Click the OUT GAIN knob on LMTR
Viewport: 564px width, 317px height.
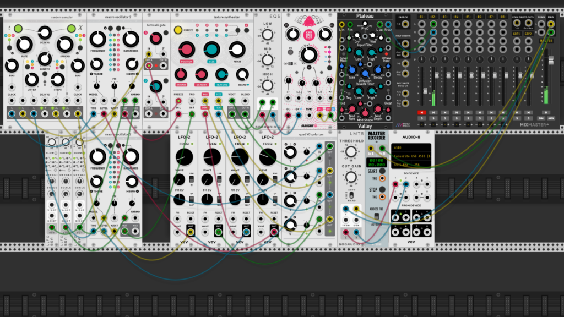click(351, 177)
